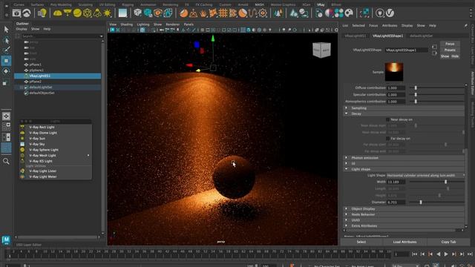Image resolution: width=475 pixels, height=267 pixels.
Task: Switch to the VRay shelf tab
Action: point(321,4)
